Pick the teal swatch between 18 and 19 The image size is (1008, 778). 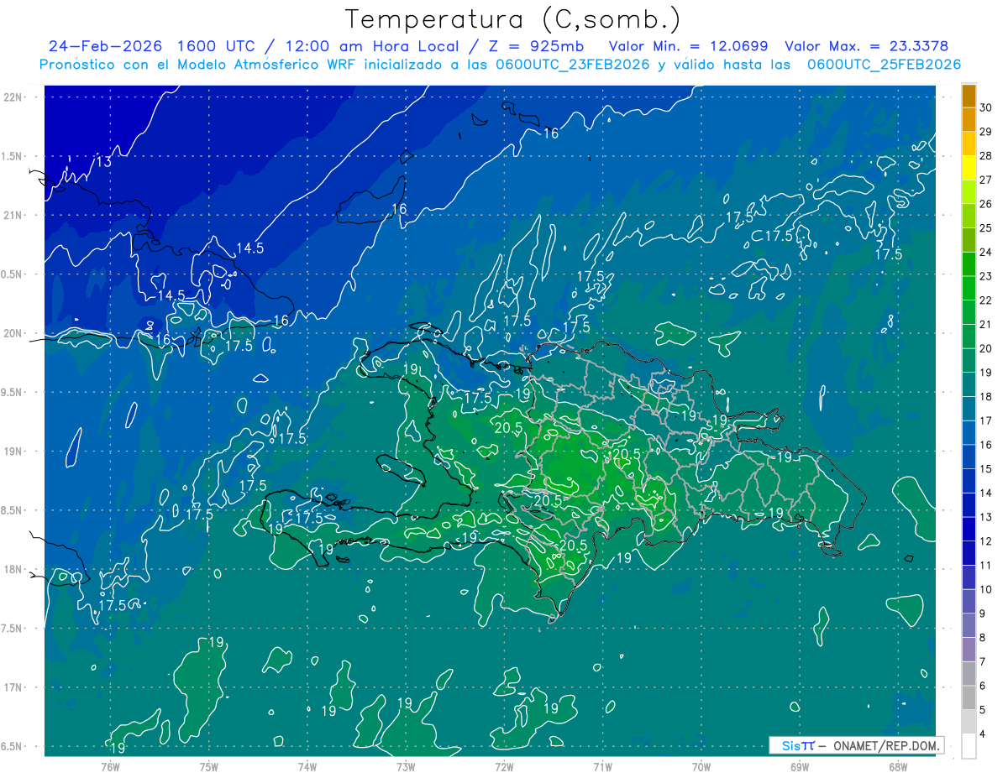pyautogui.click(x=969, y=384)
